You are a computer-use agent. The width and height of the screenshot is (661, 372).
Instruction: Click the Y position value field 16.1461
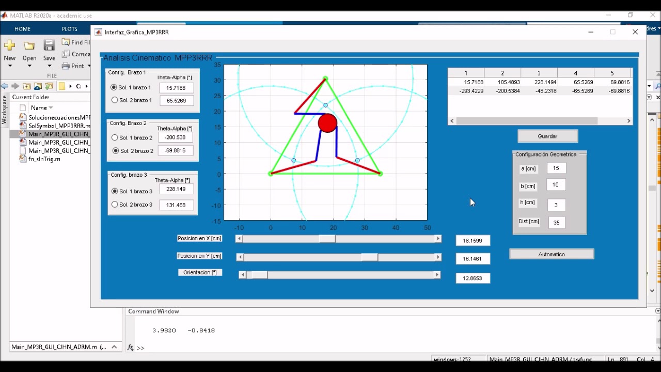coord(473,259)
